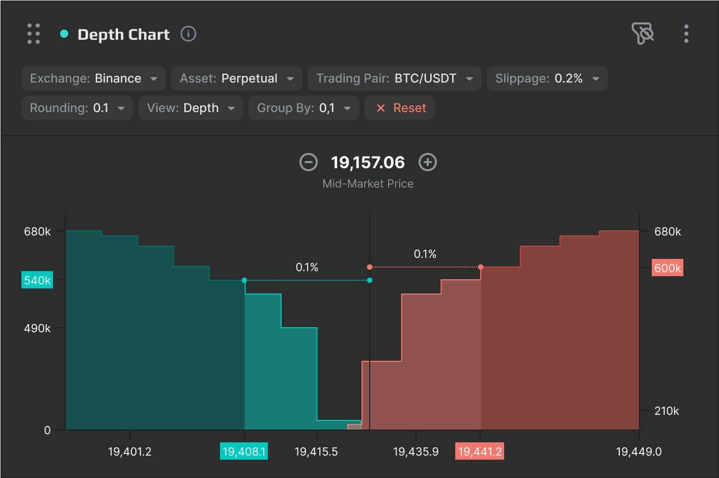
Task: Toggle the filter visibility icon
Action: coord(643,34)
